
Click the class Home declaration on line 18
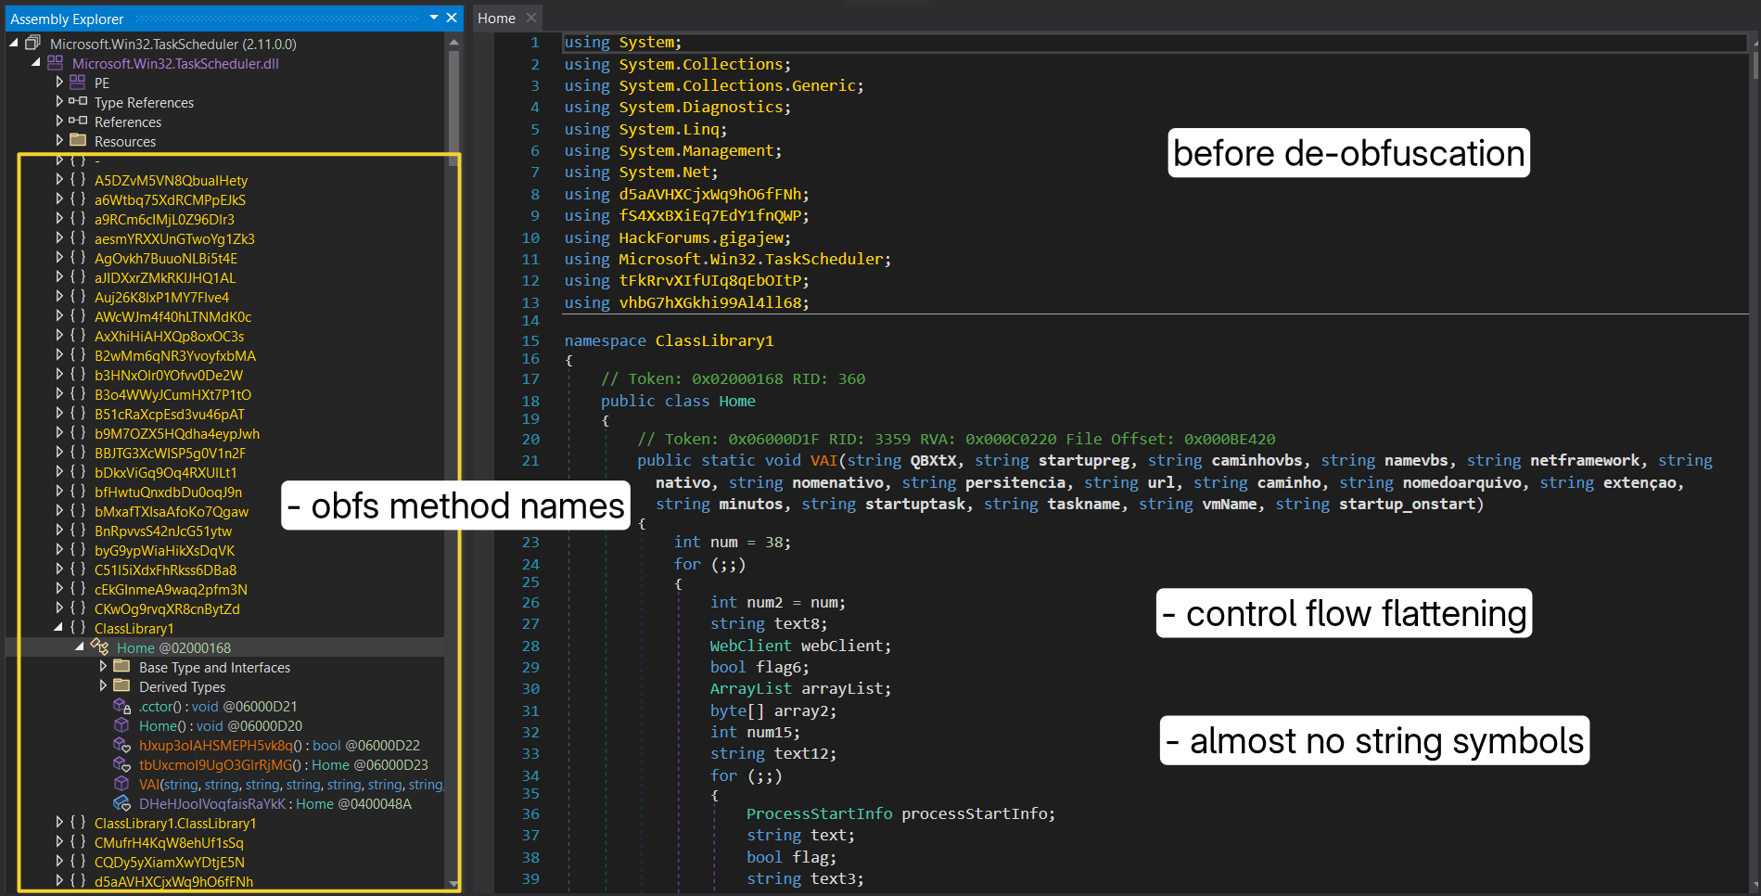[678, 401]
